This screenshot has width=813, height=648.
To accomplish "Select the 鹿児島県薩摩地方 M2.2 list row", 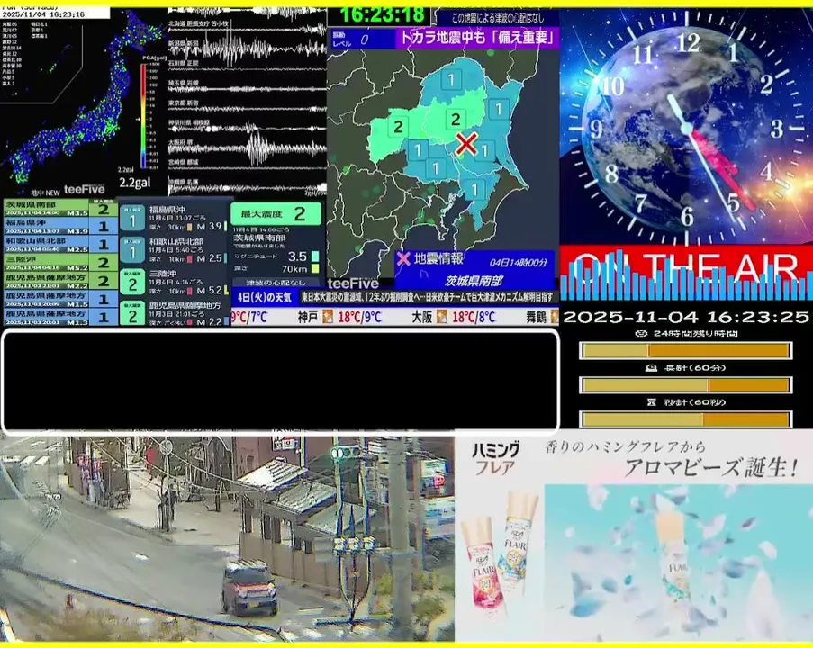I will click(x=60, y=281).
